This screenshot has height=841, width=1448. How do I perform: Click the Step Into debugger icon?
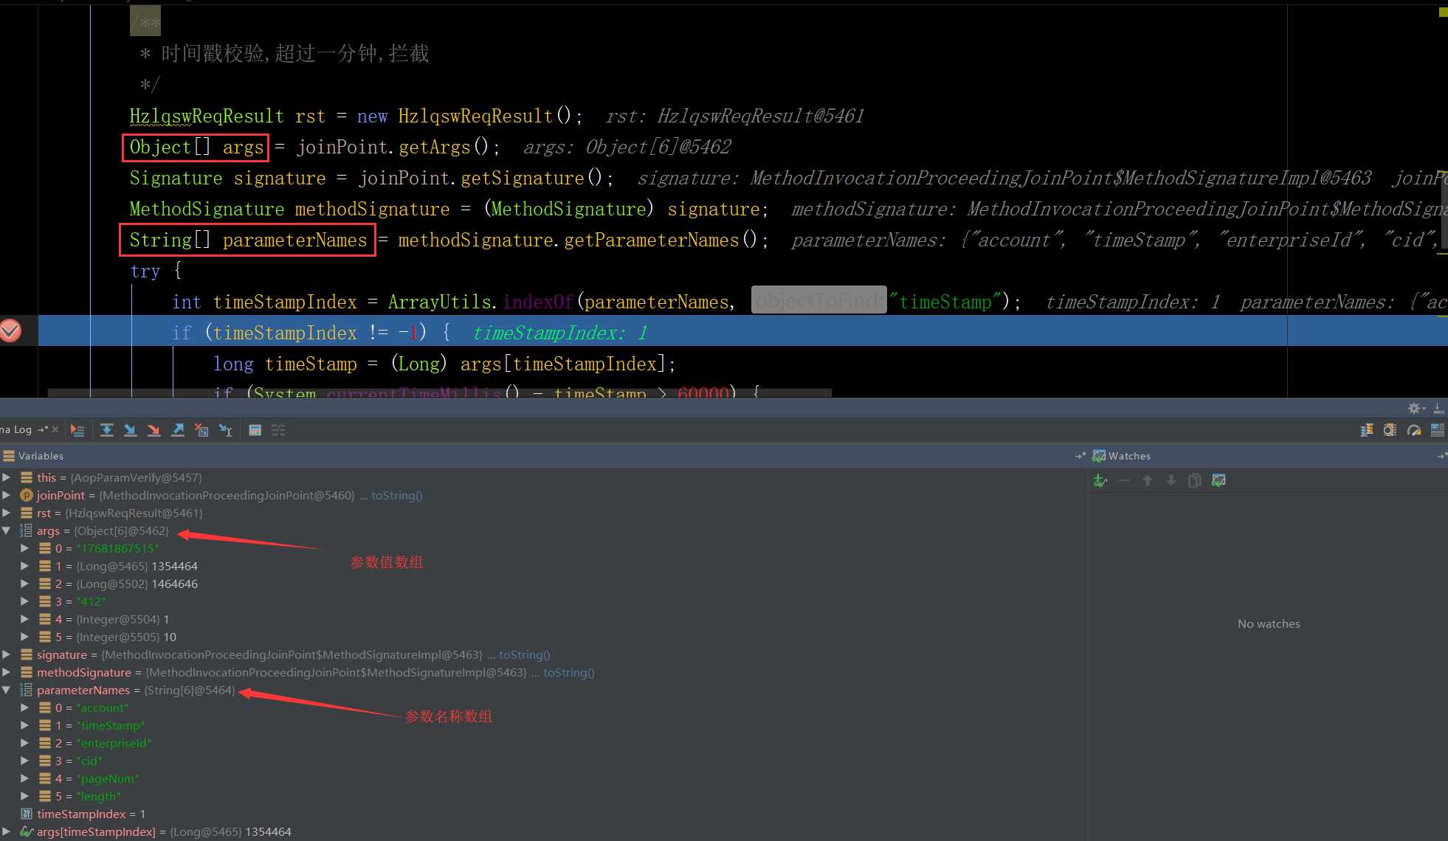[131, 430]
